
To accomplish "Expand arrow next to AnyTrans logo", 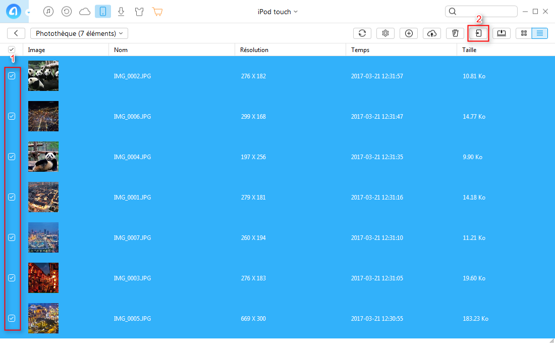I will pos(28,13).
